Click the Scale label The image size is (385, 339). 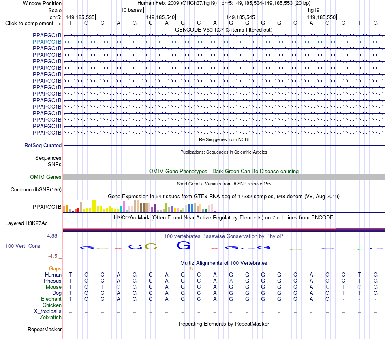coord(55,10)
